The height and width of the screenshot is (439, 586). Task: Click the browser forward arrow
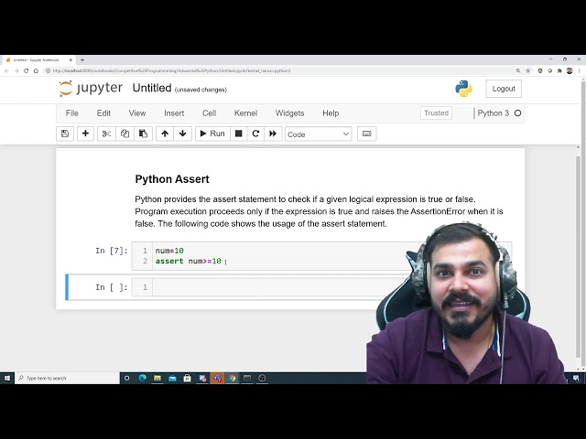click(x=16, y=70)
